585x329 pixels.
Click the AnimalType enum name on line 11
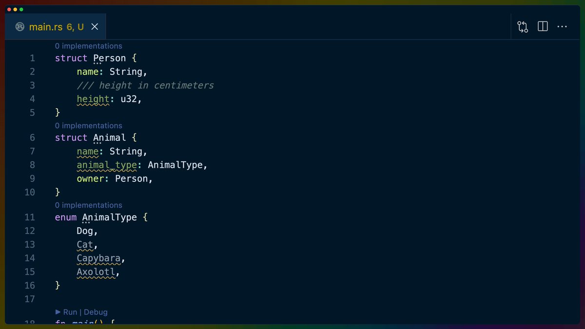tap(110, 217)
